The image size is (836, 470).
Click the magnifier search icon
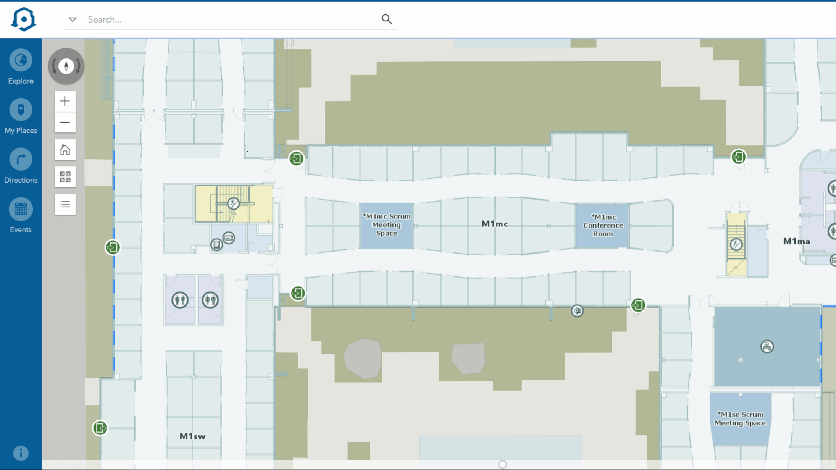point(387,19)
